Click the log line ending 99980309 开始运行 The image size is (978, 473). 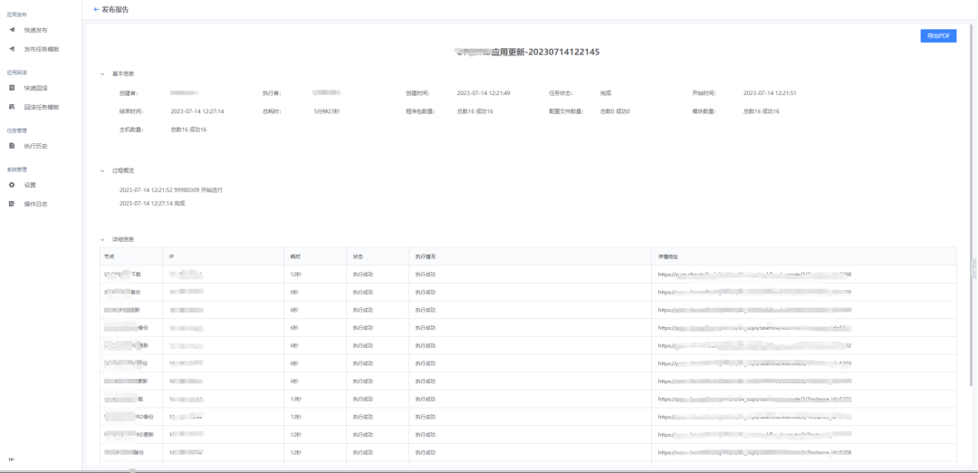click(x=171, y=189)
